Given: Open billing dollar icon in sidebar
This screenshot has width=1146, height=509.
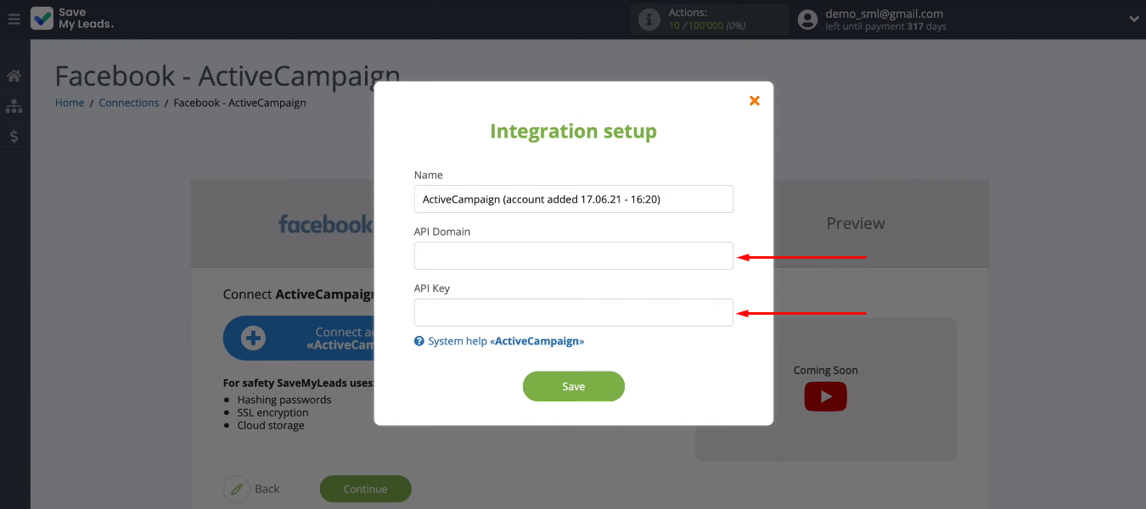Looking at the screenshot, I should pos(14,136).
